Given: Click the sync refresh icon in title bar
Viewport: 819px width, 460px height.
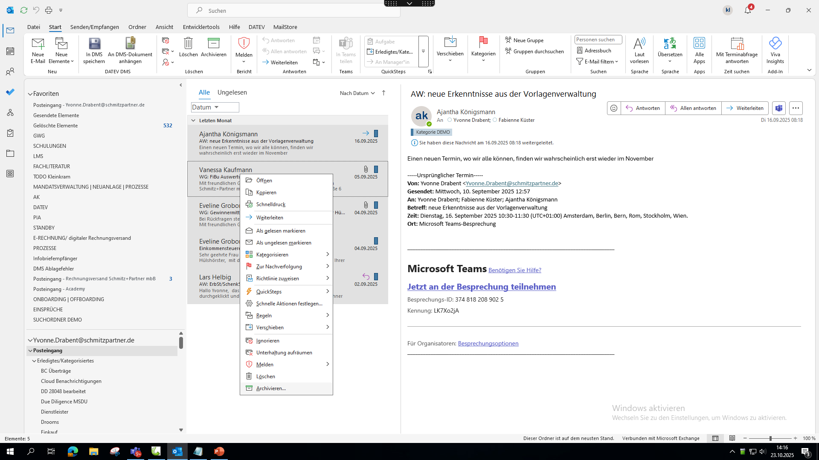Looking at the screenshot, I should pyautogui.click(x=24, y=10).
